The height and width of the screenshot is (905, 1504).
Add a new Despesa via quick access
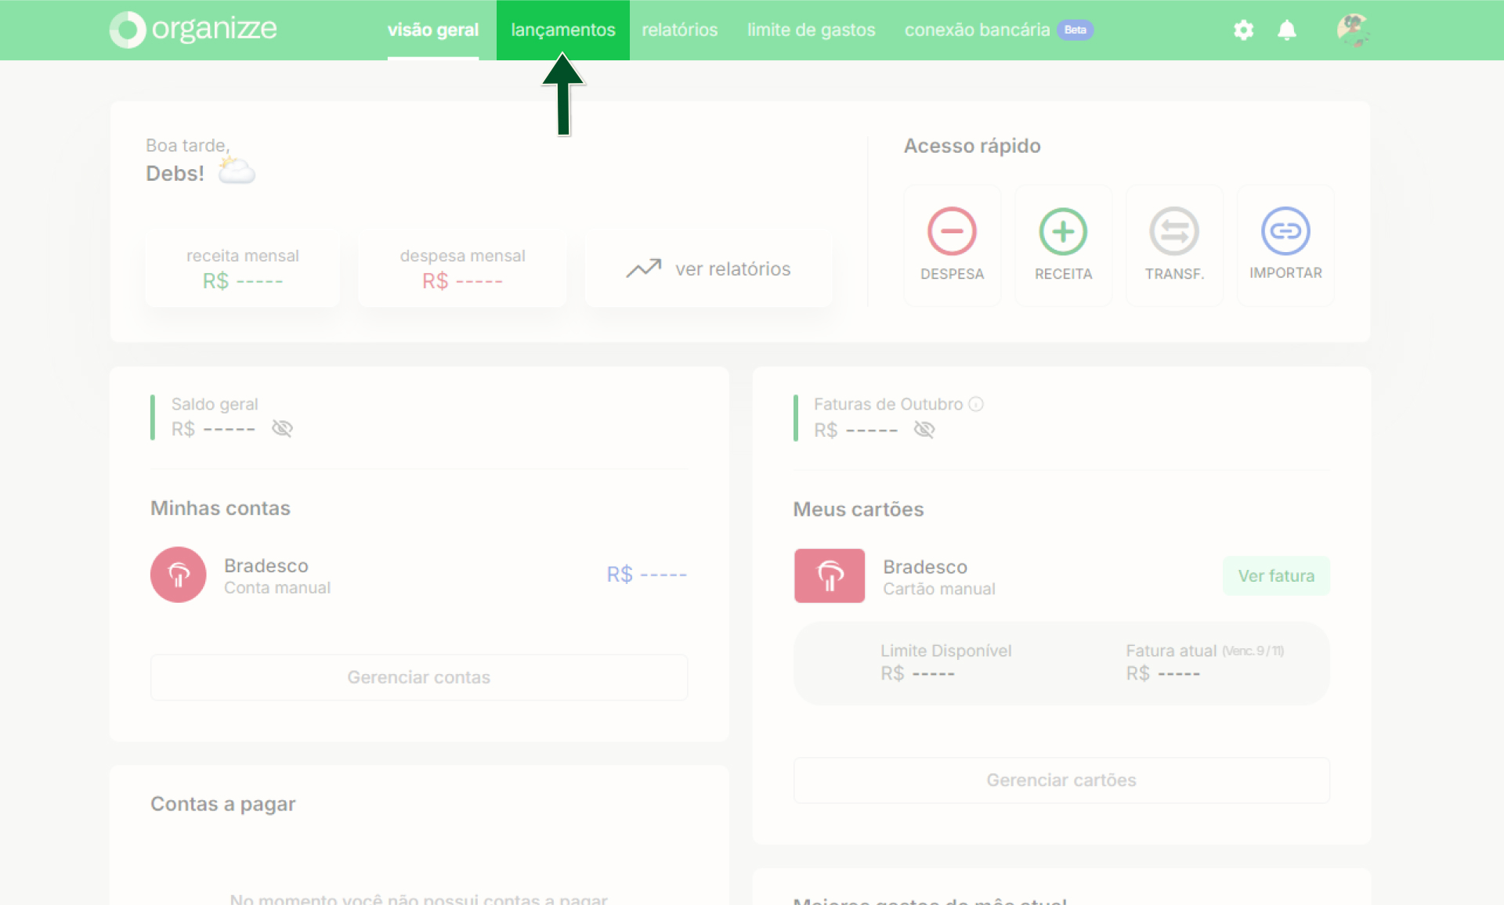[952, 245]
